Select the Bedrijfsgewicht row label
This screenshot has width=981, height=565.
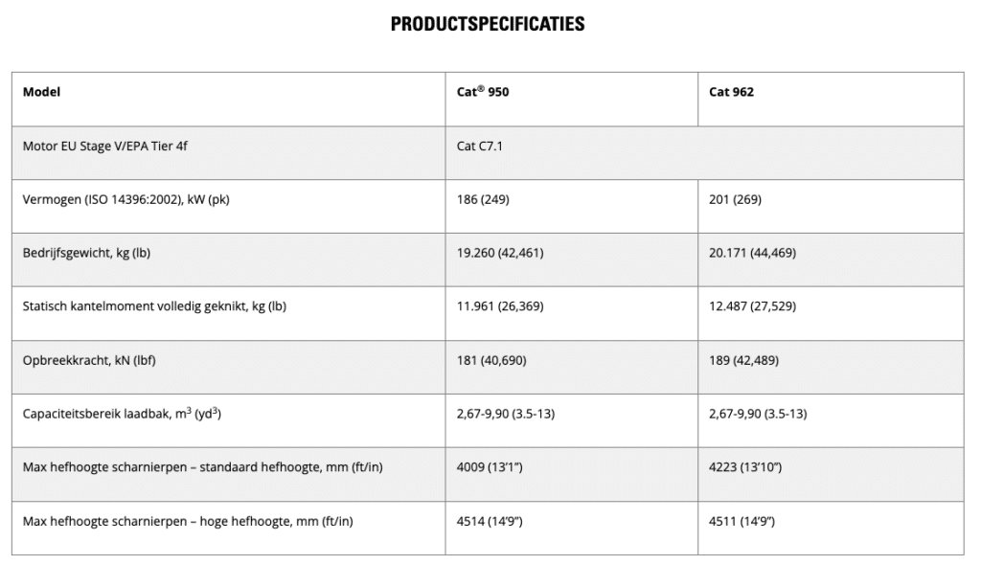pyautogui.click(x=86, y=253)
